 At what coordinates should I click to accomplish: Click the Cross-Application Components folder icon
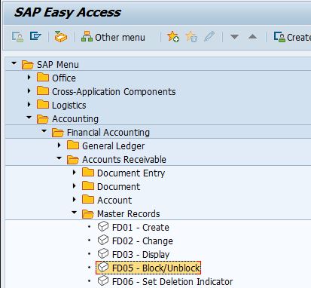coord(43,91)
